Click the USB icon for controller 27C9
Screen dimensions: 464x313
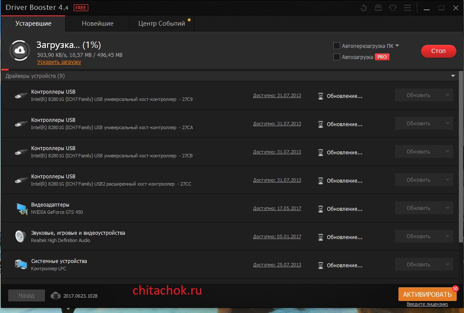pos(21,95)
